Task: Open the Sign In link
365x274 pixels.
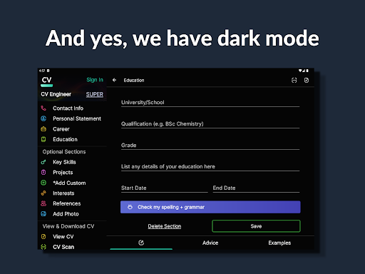Action: (95, 80)
